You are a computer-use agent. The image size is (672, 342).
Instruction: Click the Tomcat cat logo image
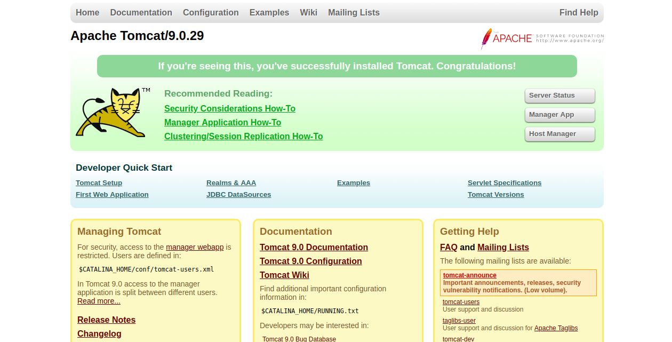[113, 113]
